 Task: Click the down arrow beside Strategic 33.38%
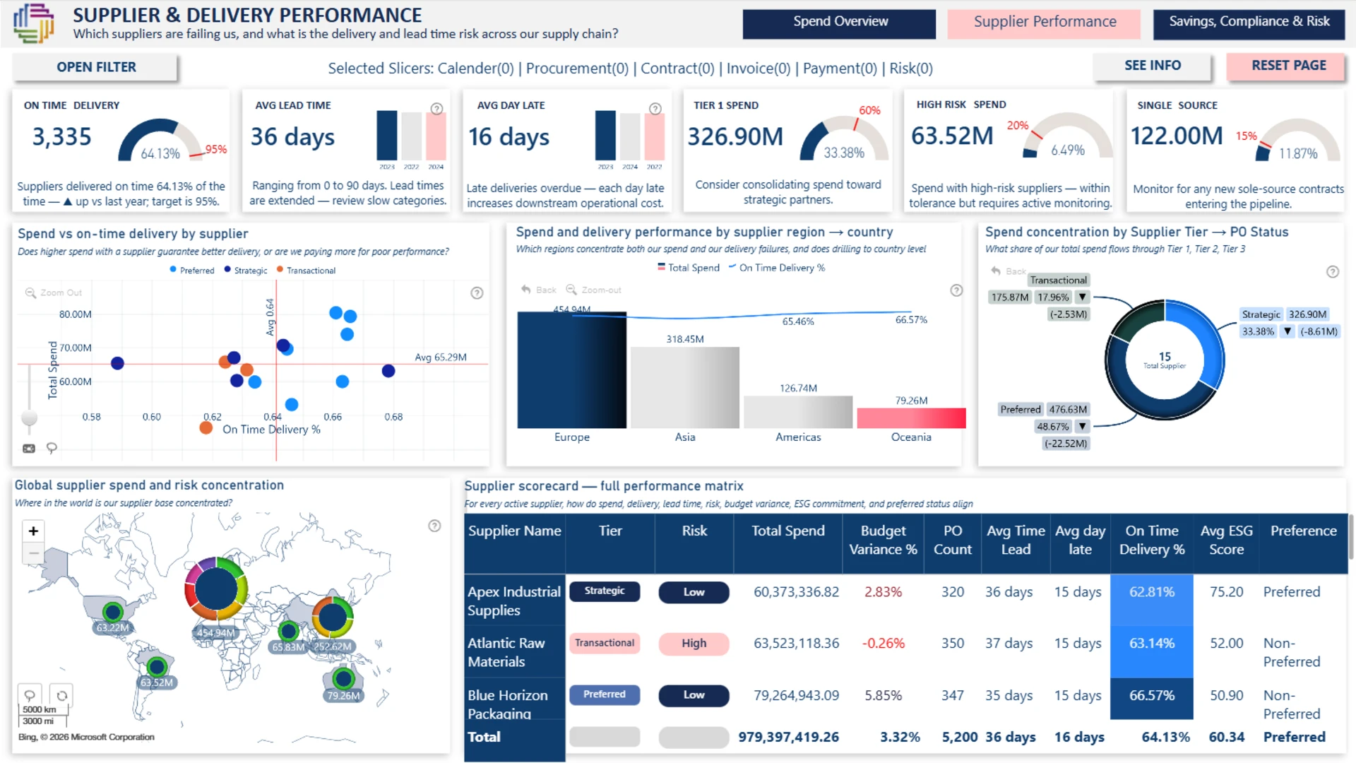click(1287, 331)
